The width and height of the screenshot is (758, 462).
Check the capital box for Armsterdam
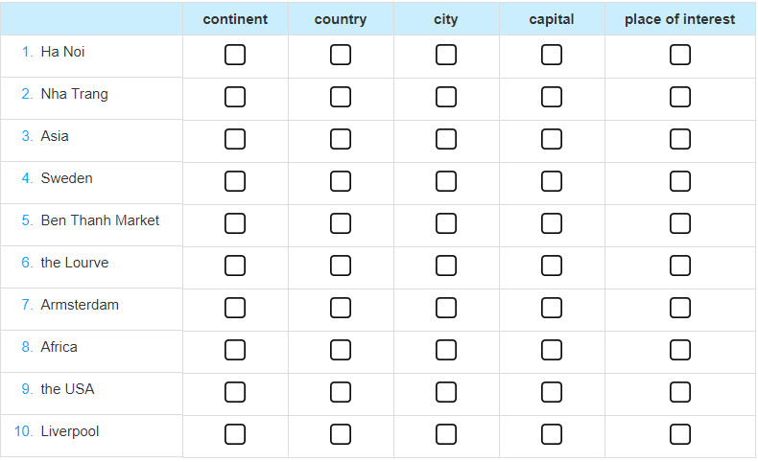(x=552, y=308)
